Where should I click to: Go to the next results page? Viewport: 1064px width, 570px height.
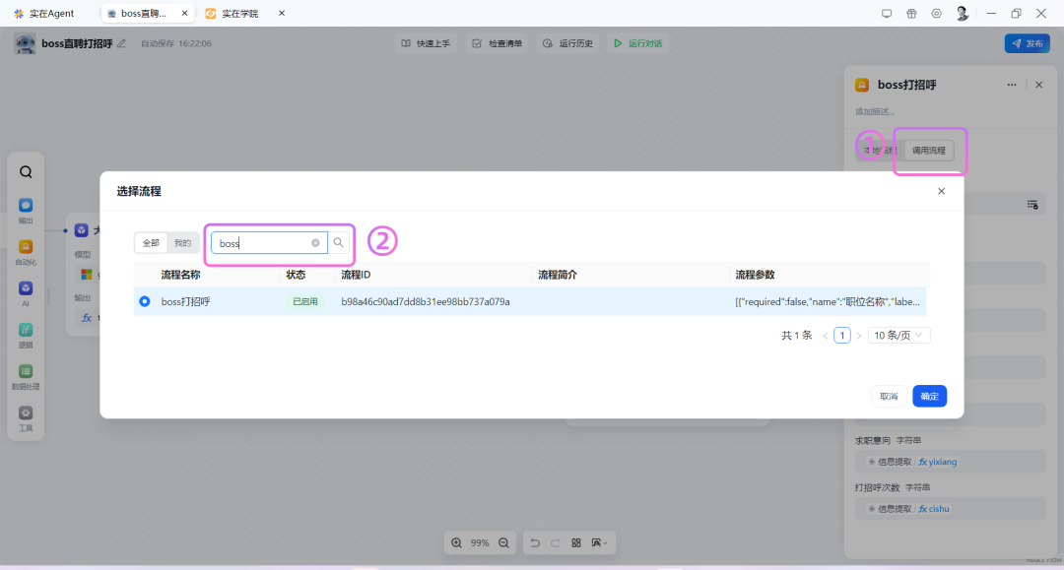pyautogui.click(x=858, y=336)
